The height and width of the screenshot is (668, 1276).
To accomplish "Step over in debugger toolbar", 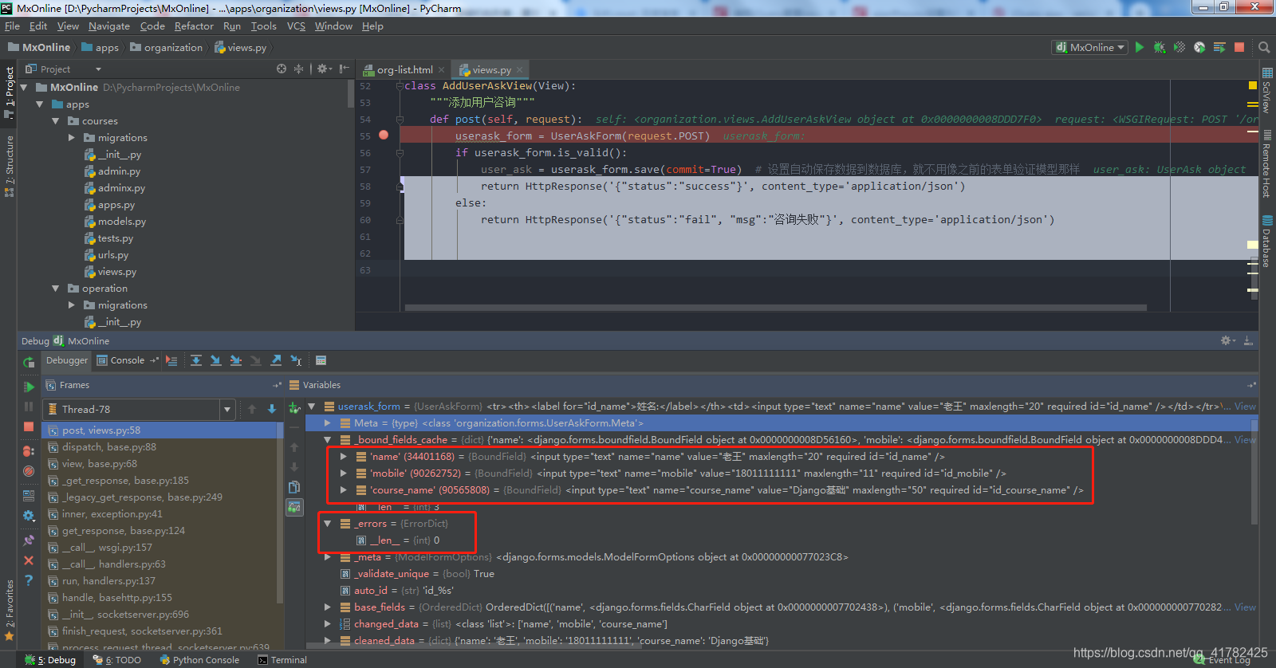I will 196,360.
